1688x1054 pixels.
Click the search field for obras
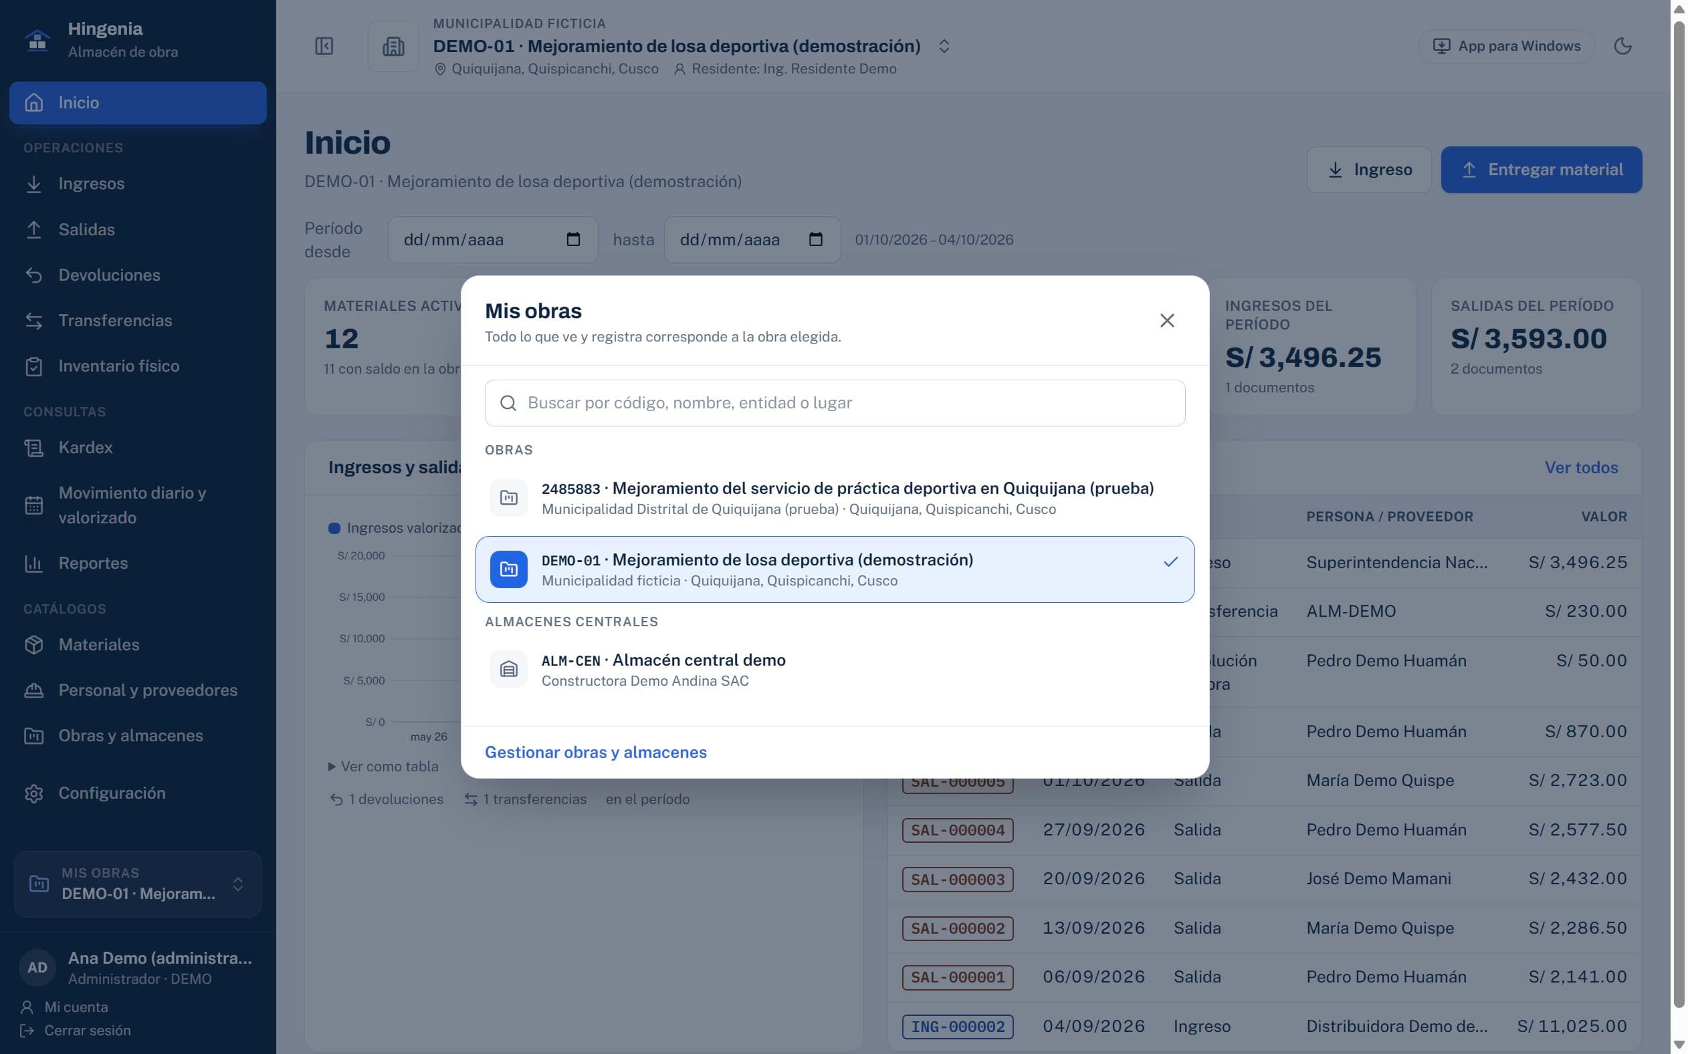pyautogui.click(x=835, y=403)
